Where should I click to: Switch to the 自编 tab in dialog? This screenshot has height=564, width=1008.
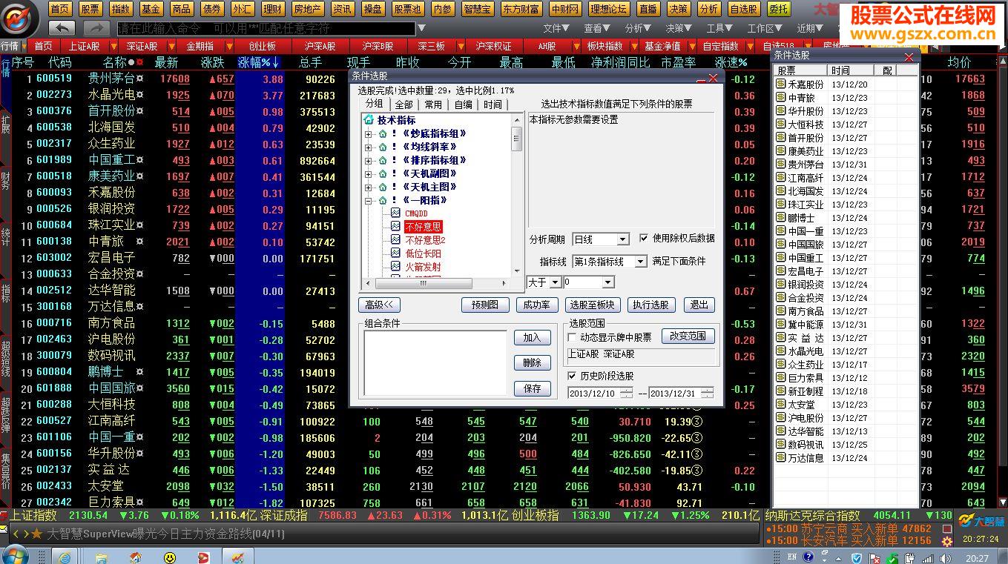pos(463,104)
